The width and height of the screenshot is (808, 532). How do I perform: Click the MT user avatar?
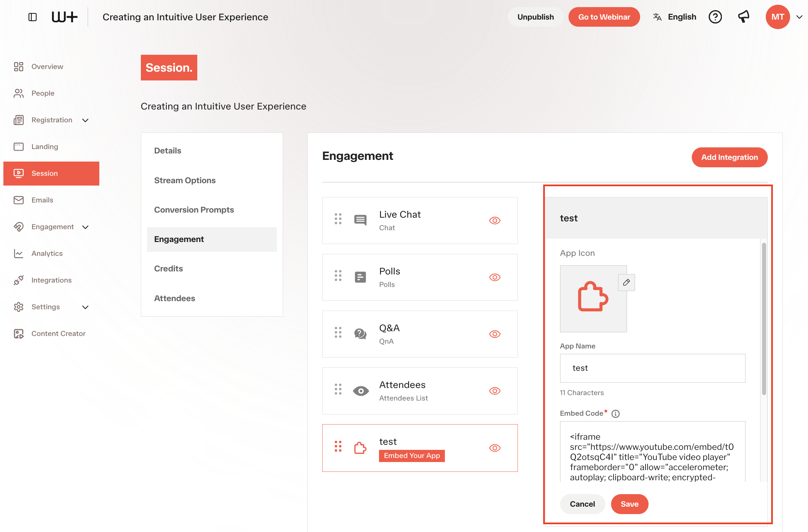[778, 17]
